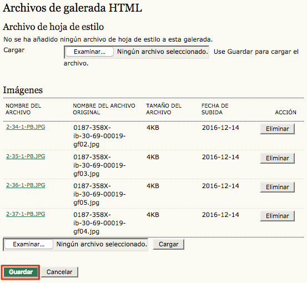Open the 2-36-1-PB.JPG file link
The image size is (307, 283).
pyautogui.click(x=26, y=185)
